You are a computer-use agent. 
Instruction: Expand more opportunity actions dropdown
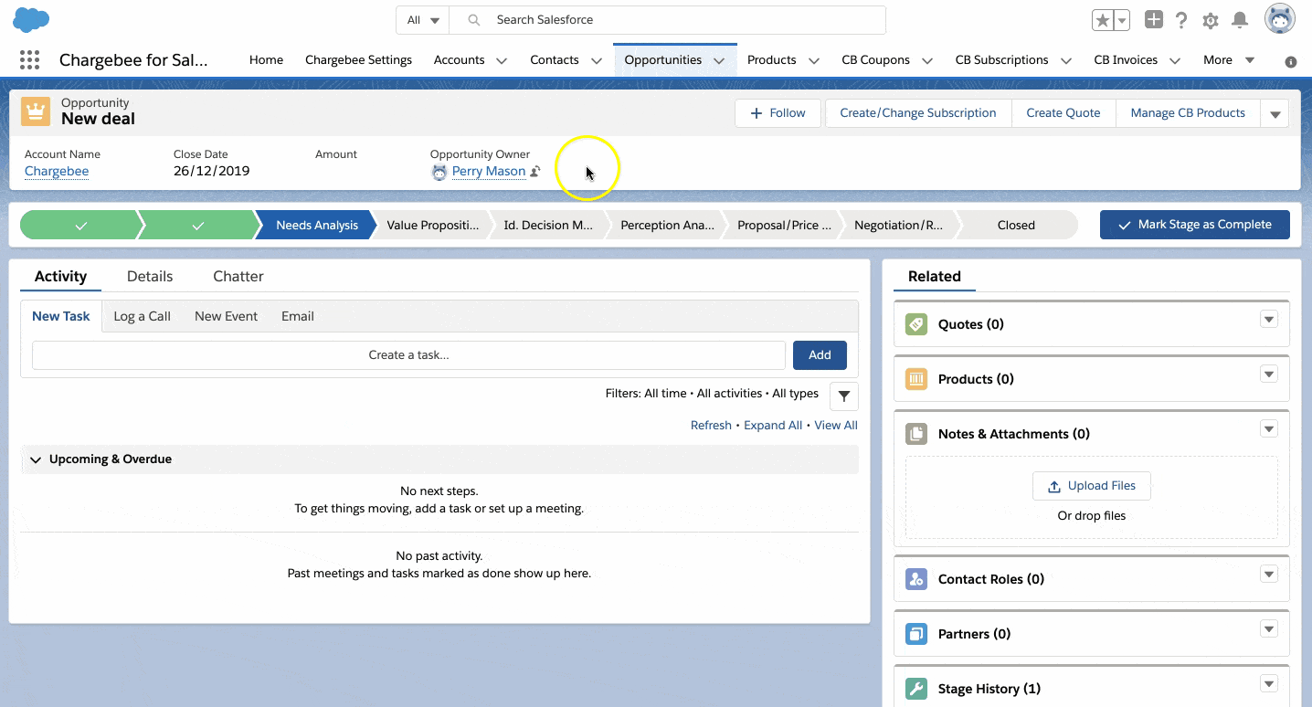pyautogui.click(x=1275, y=113)
